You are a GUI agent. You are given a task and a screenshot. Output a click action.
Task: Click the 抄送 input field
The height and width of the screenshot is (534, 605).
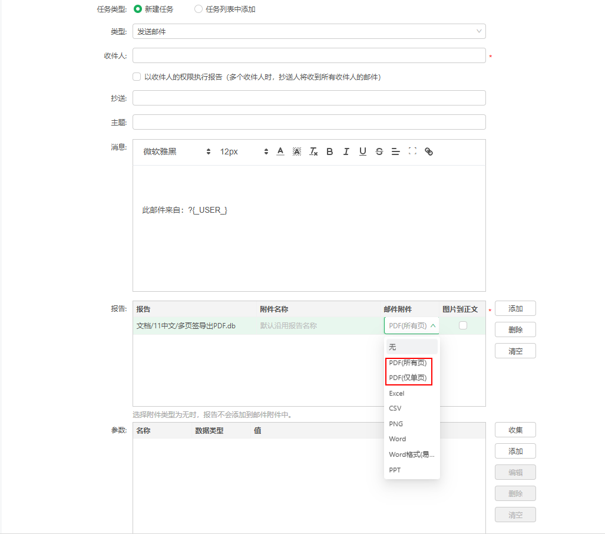coord(309,98)
